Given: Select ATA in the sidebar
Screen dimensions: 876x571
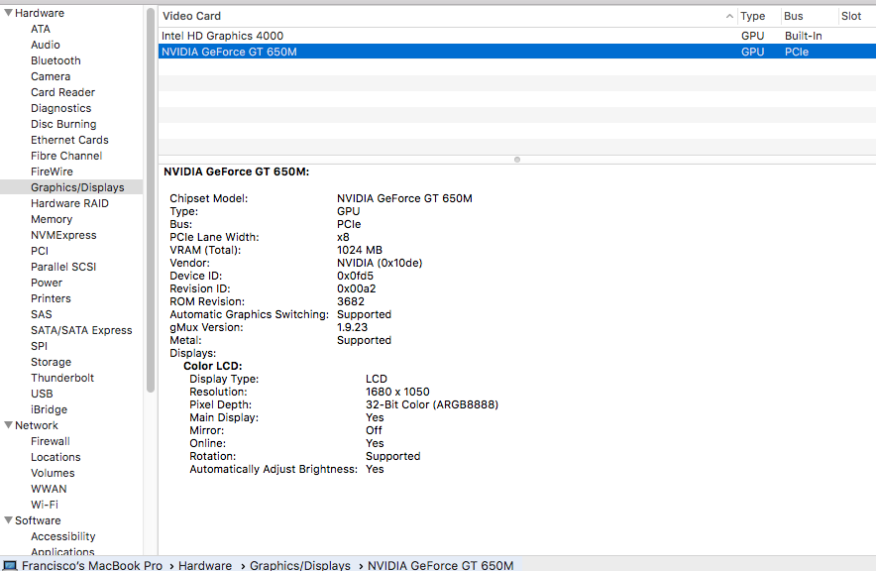Looking at the screenshot, I should (x=41, y=29).
